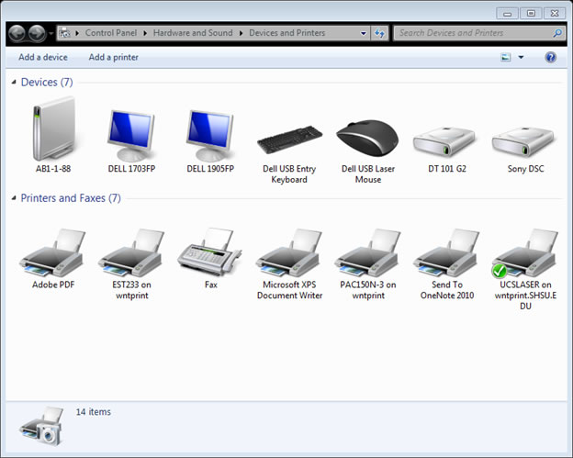The height and width of the screenshot is (458, 573).
Task: Select the Send To OneNote 2010 printer icon
Action: (446, 252)
